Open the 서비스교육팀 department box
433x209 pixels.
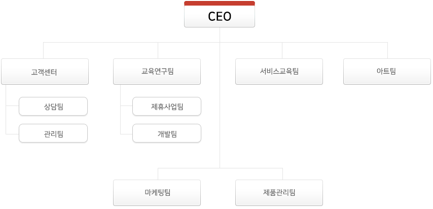[279, 72]
